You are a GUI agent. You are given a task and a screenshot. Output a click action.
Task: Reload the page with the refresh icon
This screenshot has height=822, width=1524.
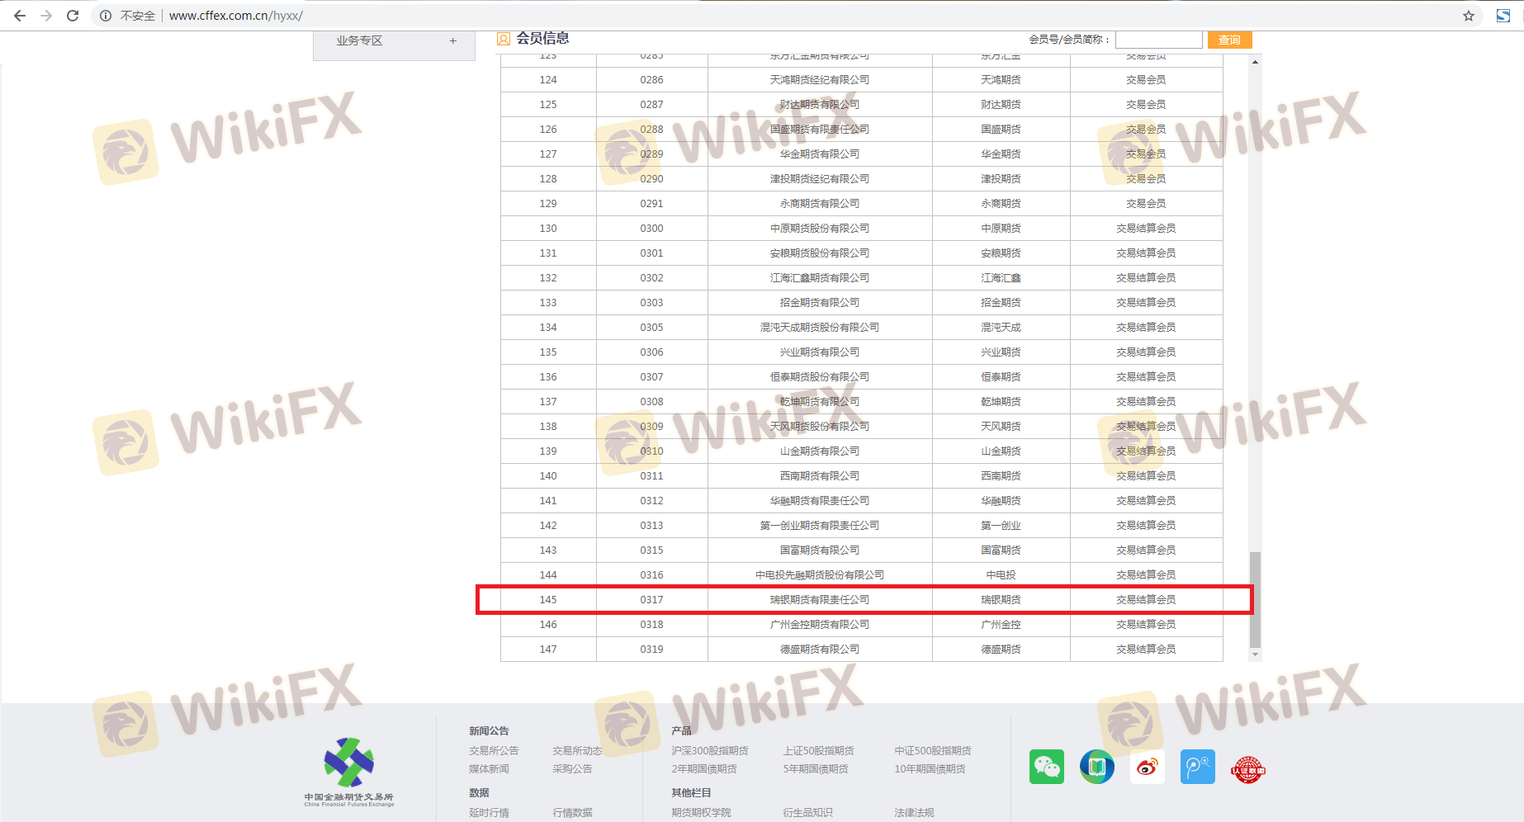73,16
